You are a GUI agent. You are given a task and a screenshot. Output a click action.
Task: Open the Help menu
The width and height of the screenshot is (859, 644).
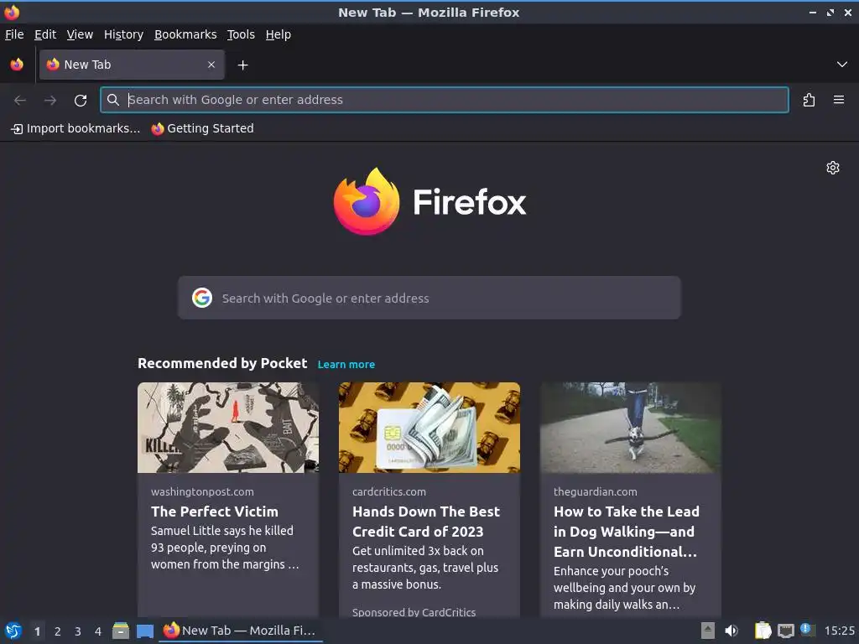point(279,34)
